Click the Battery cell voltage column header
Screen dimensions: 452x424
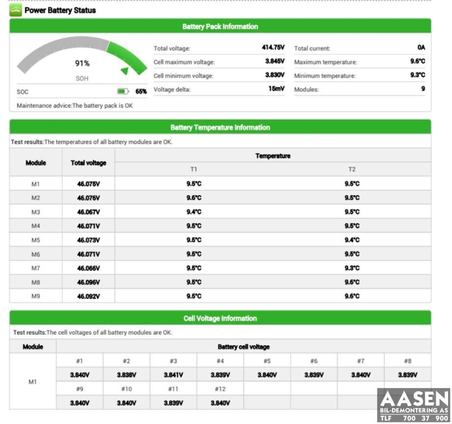[x=244, y=347]
